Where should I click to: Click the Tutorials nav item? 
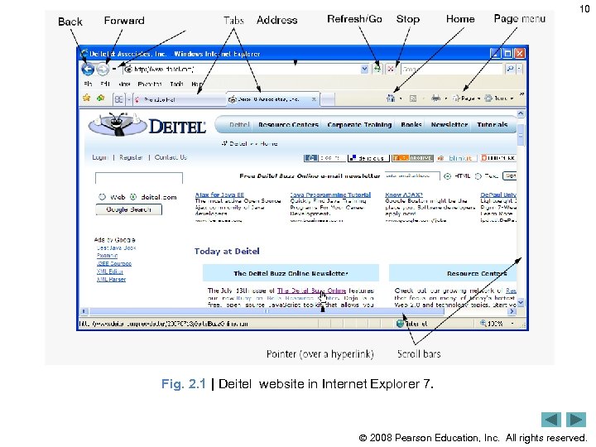pos(493,125)
